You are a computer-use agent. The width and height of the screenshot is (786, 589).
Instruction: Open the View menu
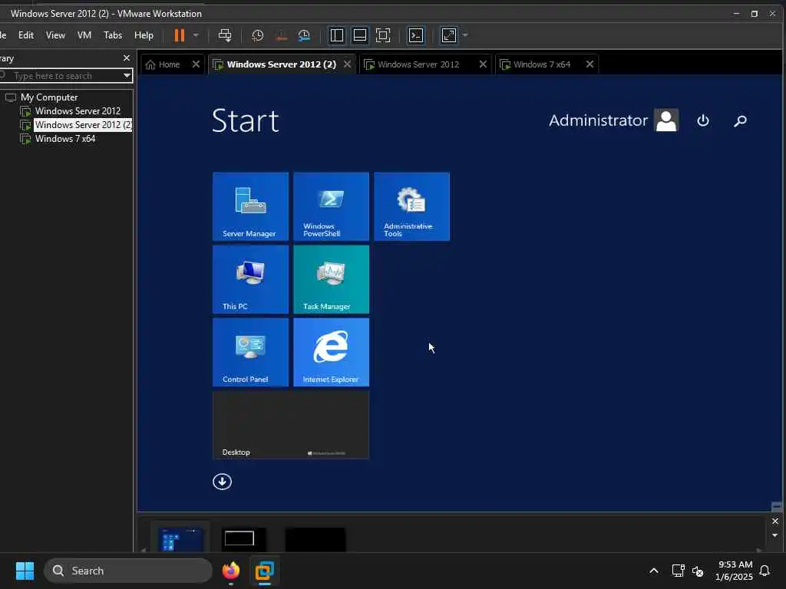55,35
